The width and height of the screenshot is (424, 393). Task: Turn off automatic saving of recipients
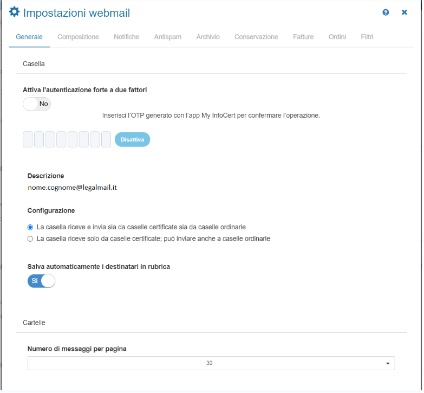click(41, 281)
